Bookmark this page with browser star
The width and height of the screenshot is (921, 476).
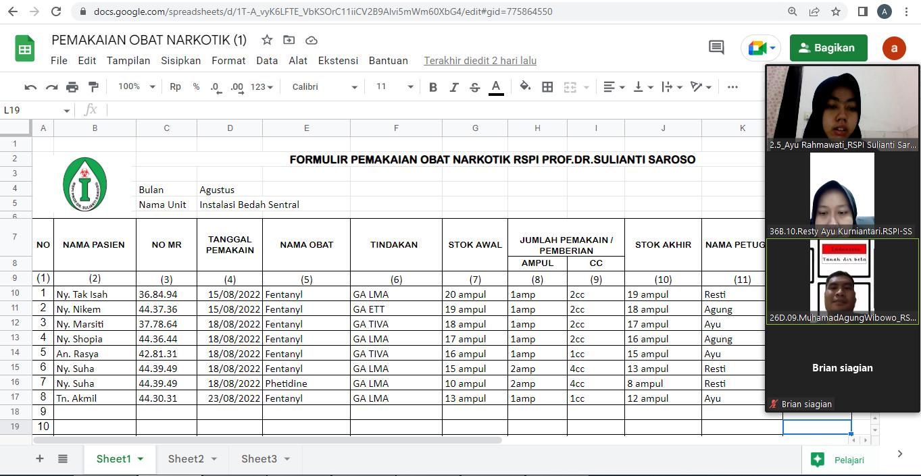(836, 11)
